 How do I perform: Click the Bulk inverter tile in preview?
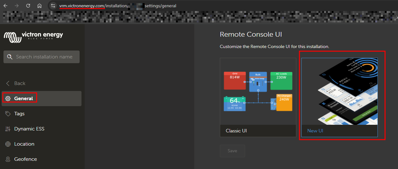(258, 82)
